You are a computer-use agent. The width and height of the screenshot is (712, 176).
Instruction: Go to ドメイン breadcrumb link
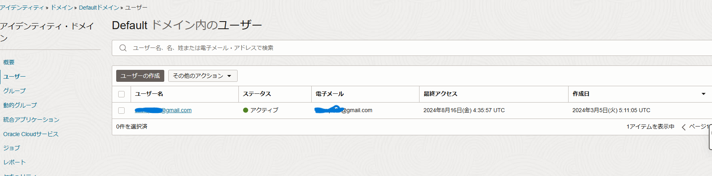point(62,8)
